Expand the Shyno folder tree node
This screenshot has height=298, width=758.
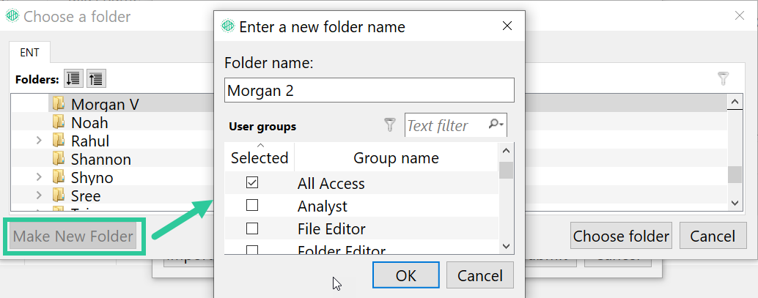point(39,177)
